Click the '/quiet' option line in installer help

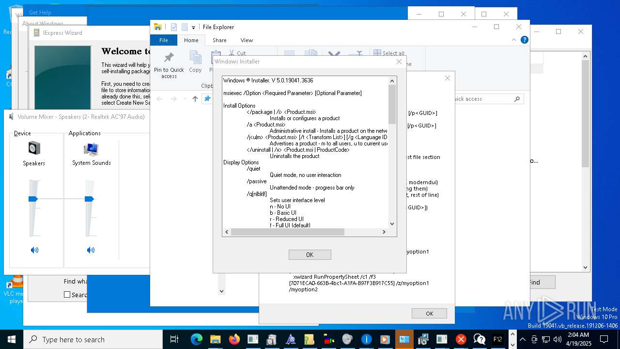pos(253,169)
